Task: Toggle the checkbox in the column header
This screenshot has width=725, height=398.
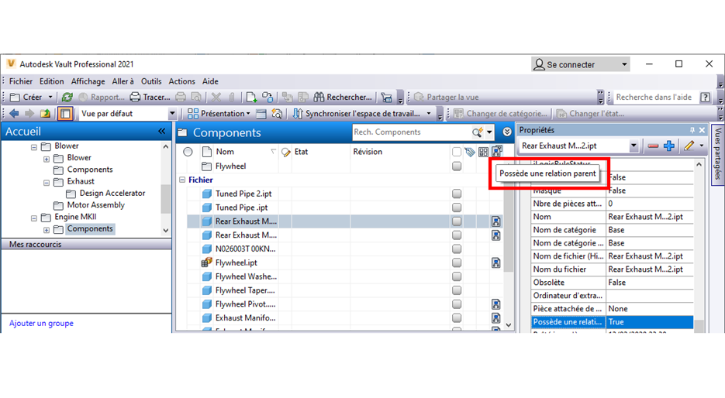Action: pyautogui.click(x=457, y=152)
